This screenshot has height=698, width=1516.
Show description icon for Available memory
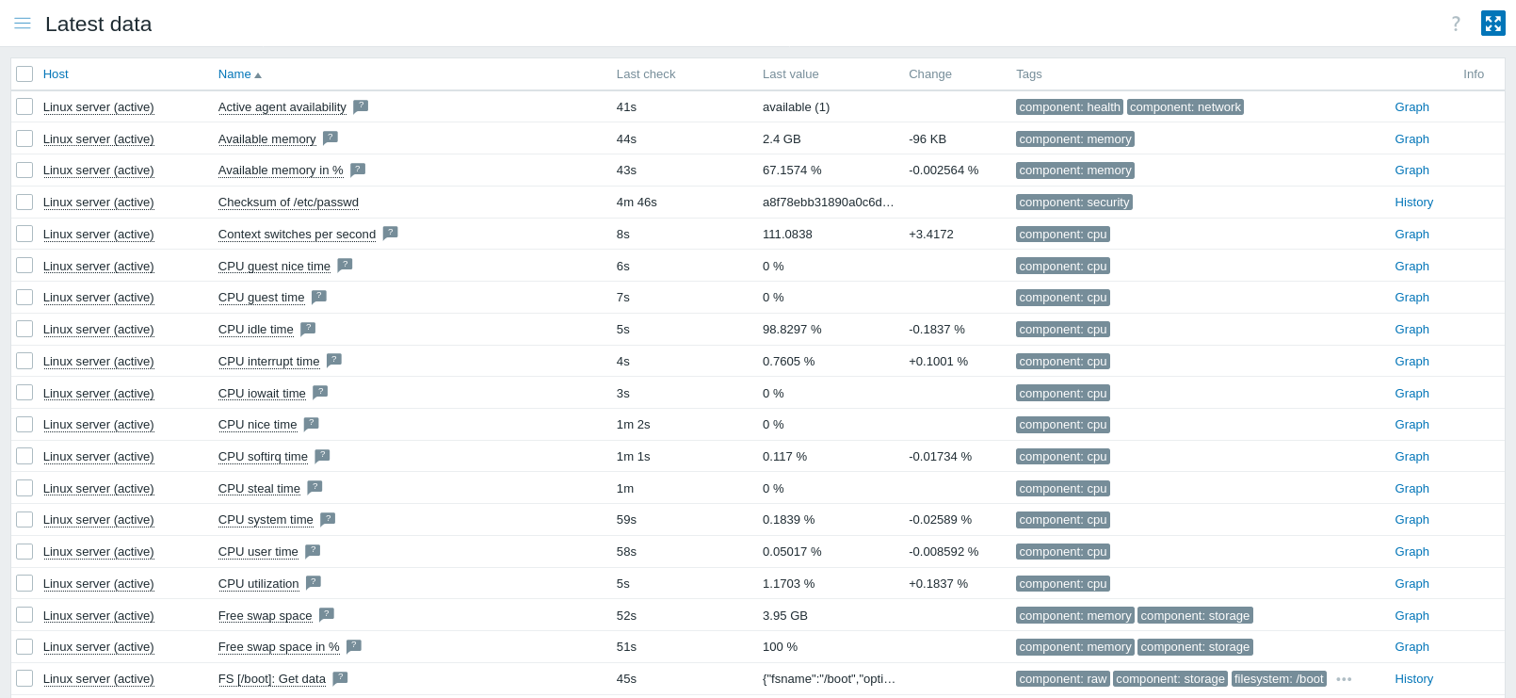pyautogui.click(x=331, y=138)
